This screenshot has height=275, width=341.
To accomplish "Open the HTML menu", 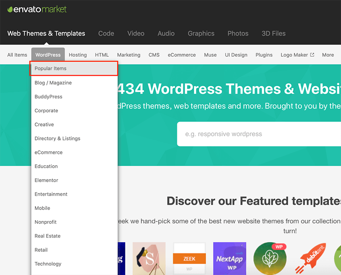I will 102,55.
